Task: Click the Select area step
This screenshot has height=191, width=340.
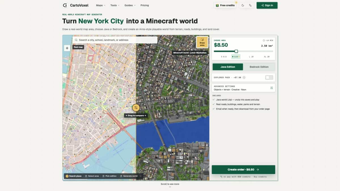Action: [92, 176]
